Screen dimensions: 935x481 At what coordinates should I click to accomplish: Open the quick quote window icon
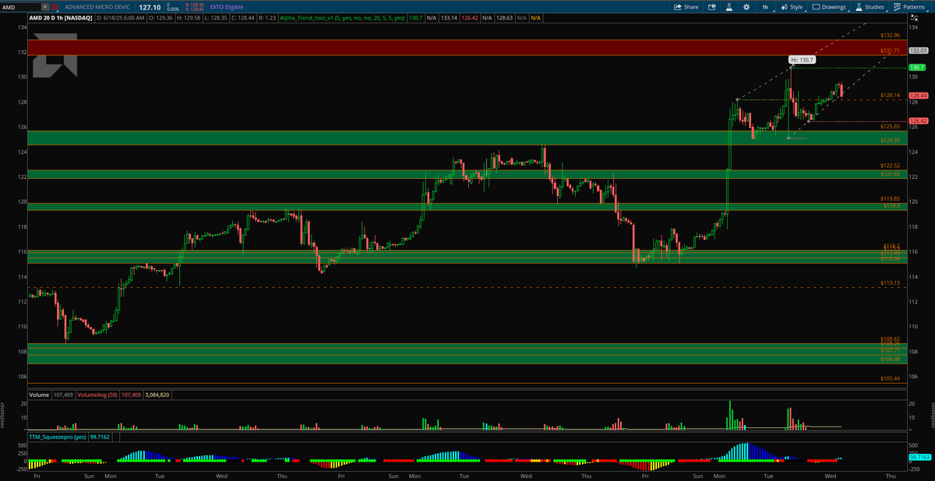pos(711,7)
